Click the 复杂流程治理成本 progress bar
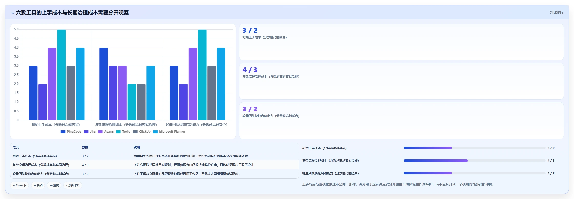Viewport: 574px width, 199px height. [474, 161]
